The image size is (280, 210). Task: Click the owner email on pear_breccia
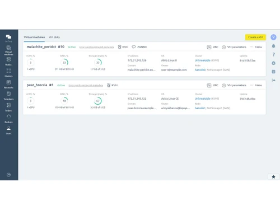pos(175,108)
